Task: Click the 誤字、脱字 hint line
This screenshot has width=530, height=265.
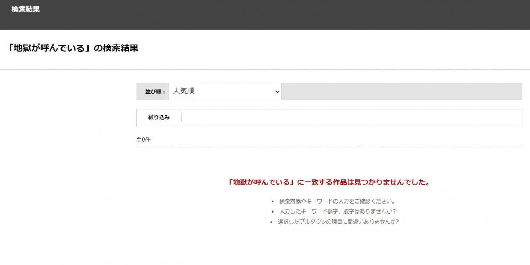Action: (x=338, y=211)
